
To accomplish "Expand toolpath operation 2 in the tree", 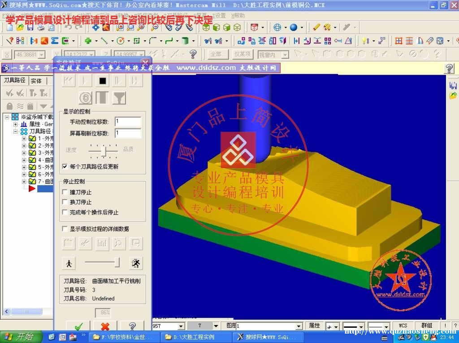I will point(24,145).
